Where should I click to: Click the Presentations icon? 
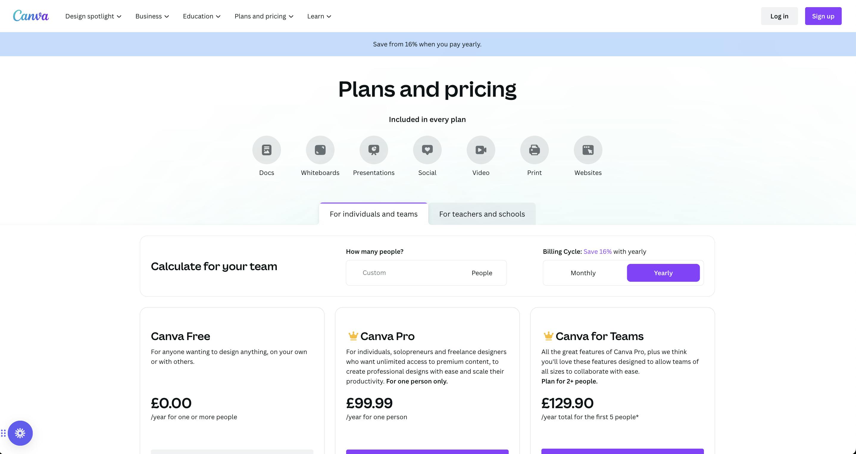click(x=374, y=150)
